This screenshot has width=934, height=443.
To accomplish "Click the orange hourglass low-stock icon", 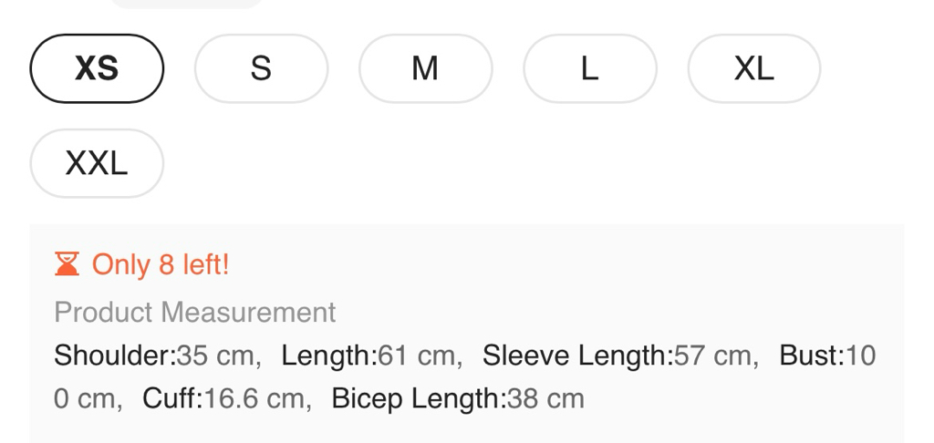I will pyautogui.click(x=67, y=265).
